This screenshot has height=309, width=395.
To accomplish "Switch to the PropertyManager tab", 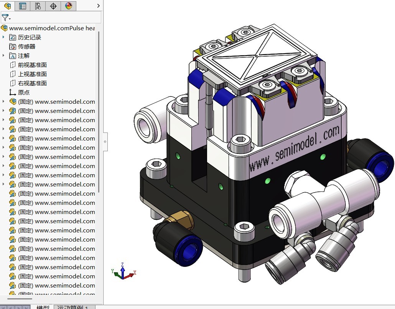I will [x=22, y=6].
